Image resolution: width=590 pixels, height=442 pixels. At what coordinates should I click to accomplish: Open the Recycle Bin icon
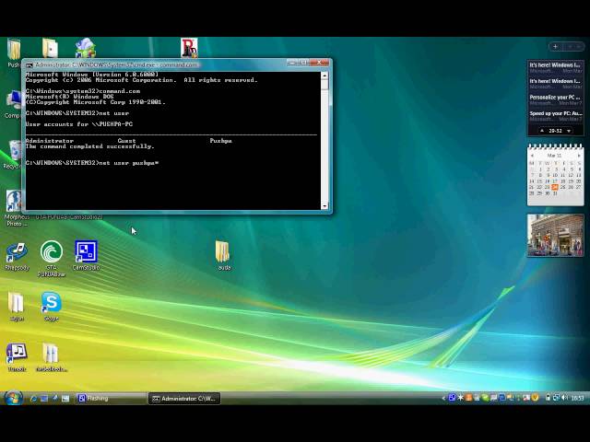click(x=15, y=154)
